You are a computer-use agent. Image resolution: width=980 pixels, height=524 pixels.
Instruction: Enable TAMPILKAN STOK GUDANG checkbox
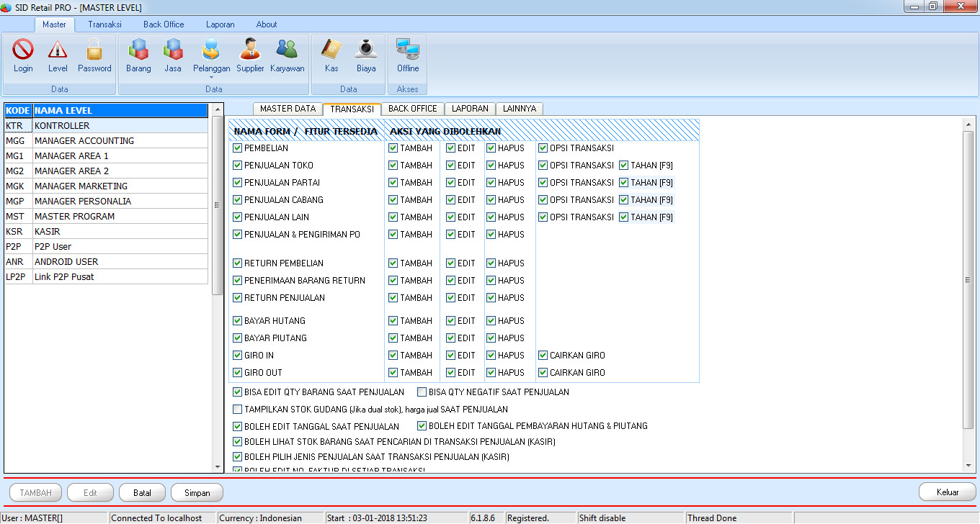tap(238, 410)
